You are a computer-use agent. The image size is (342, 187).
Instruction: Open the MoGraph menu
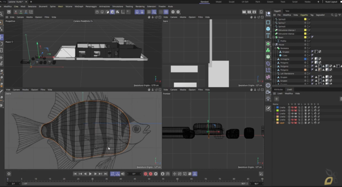click(79, 7)
